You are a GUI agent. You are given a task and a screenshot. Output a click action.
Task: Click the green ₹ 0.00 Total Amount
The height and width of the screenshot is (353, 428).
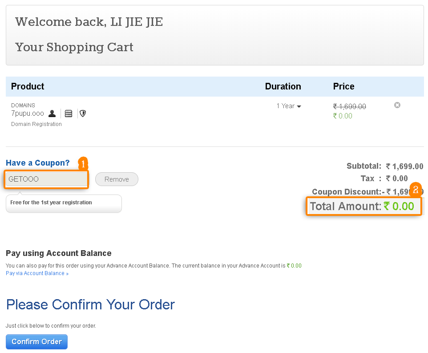399,206
